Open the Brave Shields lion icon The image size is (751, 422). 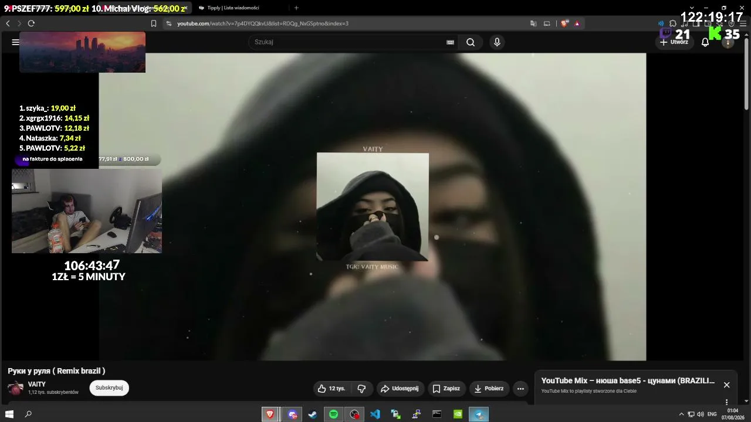[x=564, y=23]
